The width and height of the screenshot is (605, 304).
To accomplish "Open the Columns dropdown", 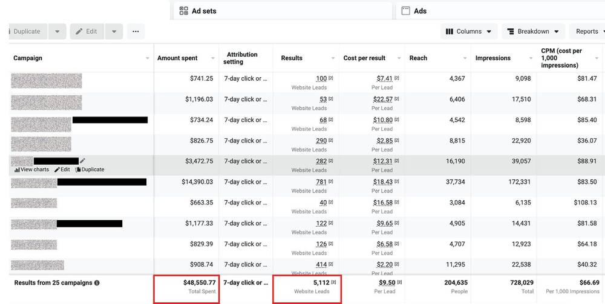I will click(x=469, y=31).
